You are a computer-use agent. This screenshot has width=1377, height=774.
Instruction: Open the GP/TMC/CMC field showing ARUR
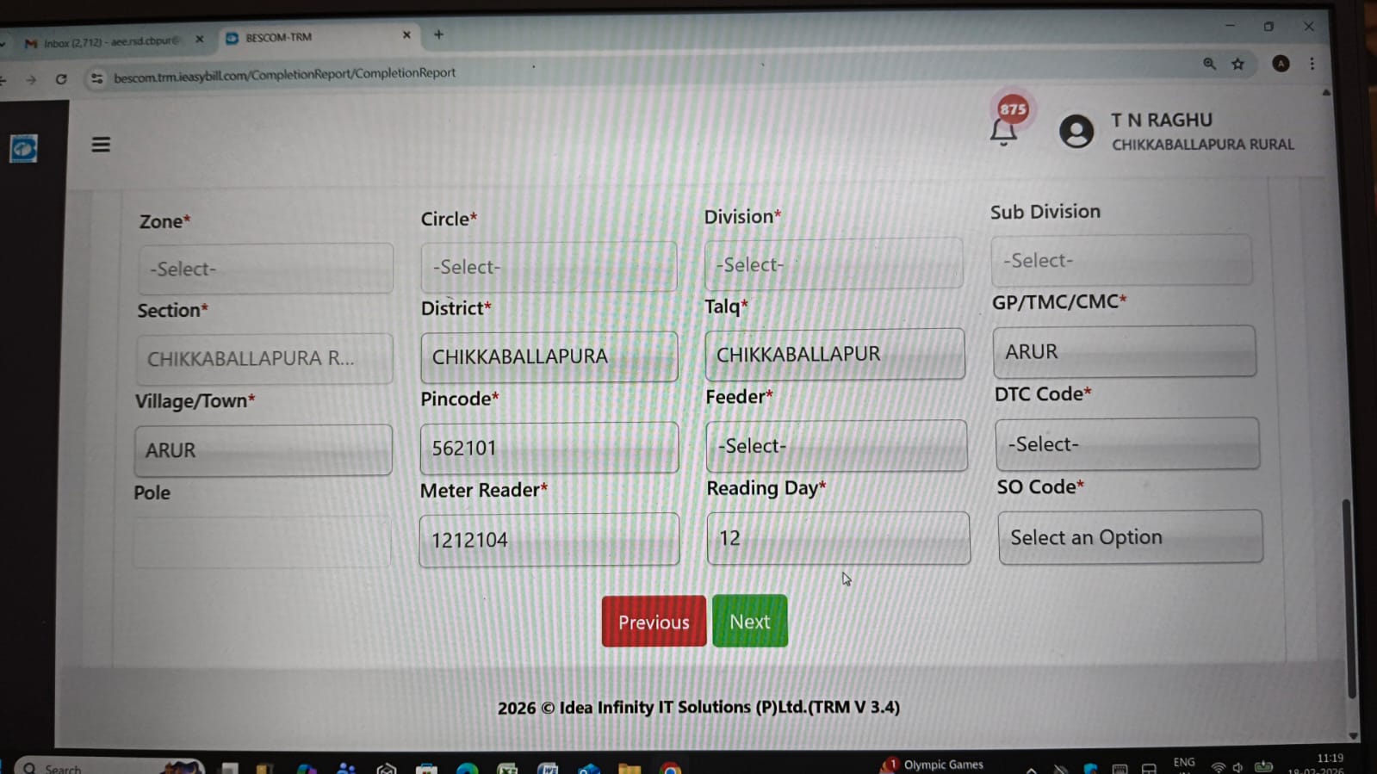1124,351
